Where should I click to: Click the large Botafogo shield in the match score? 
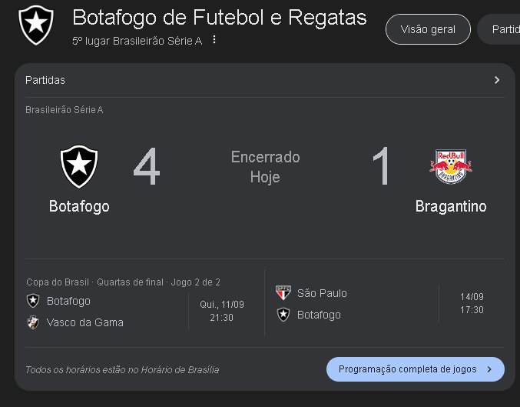[79, 166]
